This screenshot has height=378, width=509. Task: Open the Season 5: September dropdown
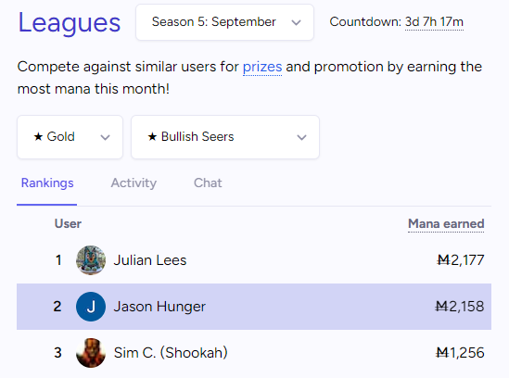(x=224, y=22)
